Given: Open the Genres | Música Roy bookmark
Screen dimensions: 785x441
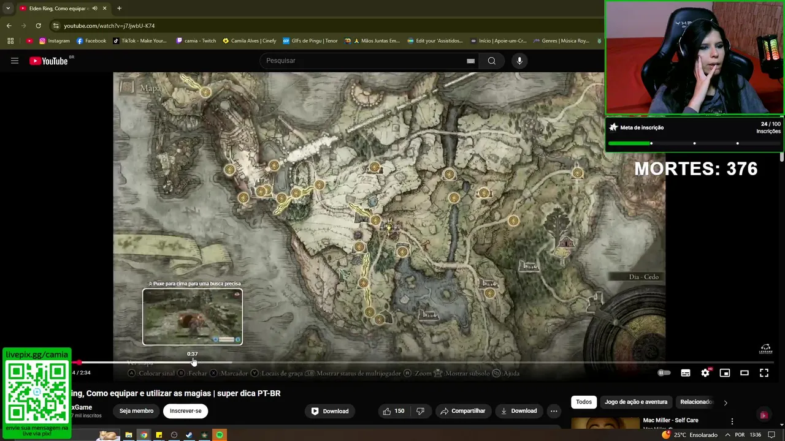Looking at the screenshot, I should pos(561,41).
